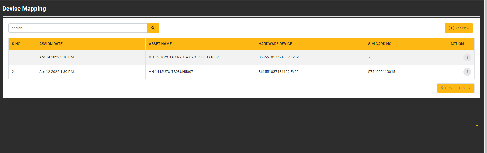The width and height of the screenshot is (487, 153).
Task: Go back with the Prev button
Action: pos(446,88)
